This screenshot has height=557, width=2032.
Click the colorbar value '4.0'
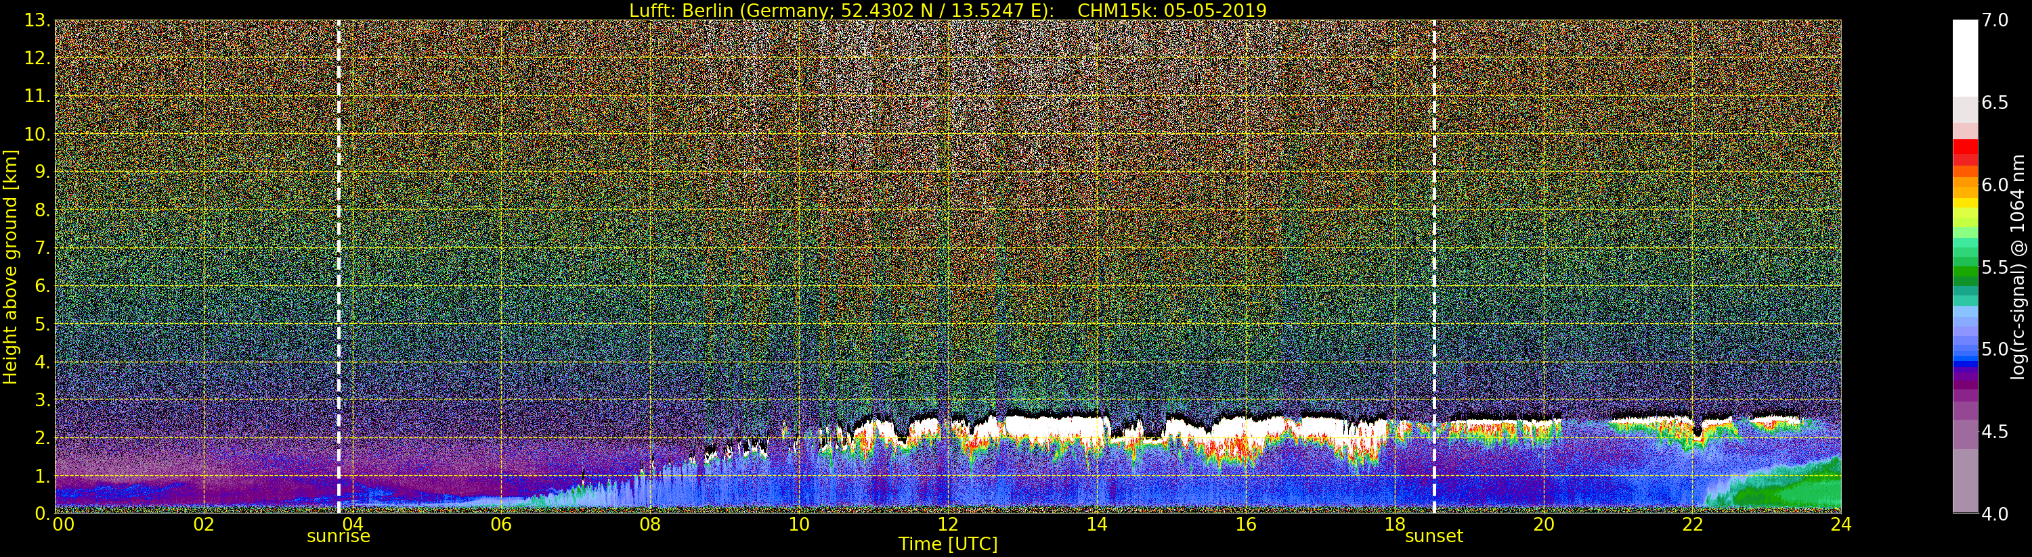pyautogui.click(x=1995, y=514)
